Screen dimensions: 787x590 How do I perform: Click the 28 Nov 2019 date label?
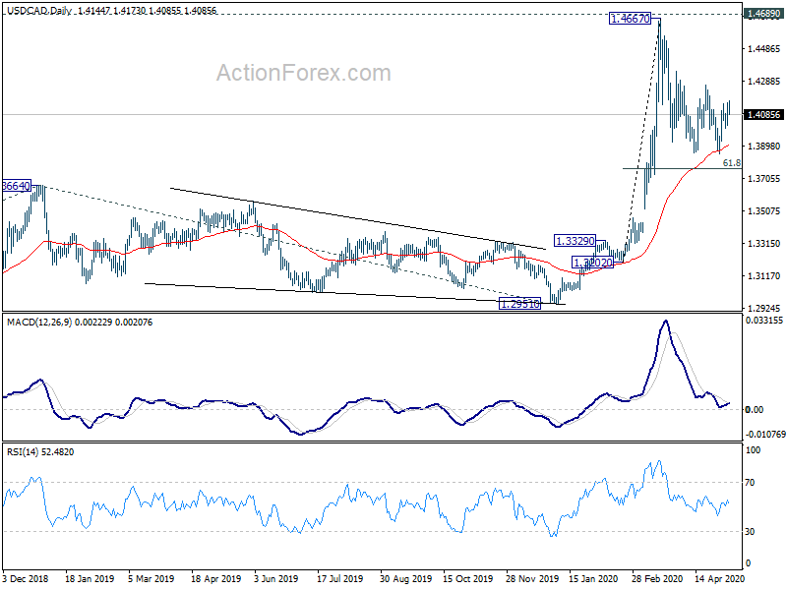532,578
